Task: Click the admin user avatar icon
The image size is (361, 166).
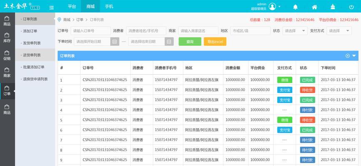Action: tap(272, 6)
